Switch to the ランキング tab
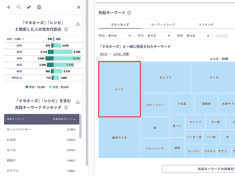This screenshot has height=176, width=235. click(x=206, y=24)
